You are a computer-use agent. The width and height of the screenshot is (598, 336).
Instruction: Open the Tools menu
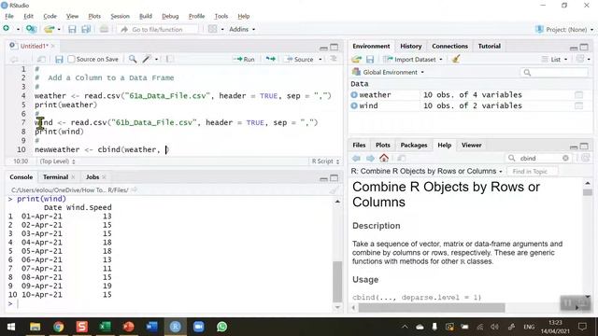(221, 16)
